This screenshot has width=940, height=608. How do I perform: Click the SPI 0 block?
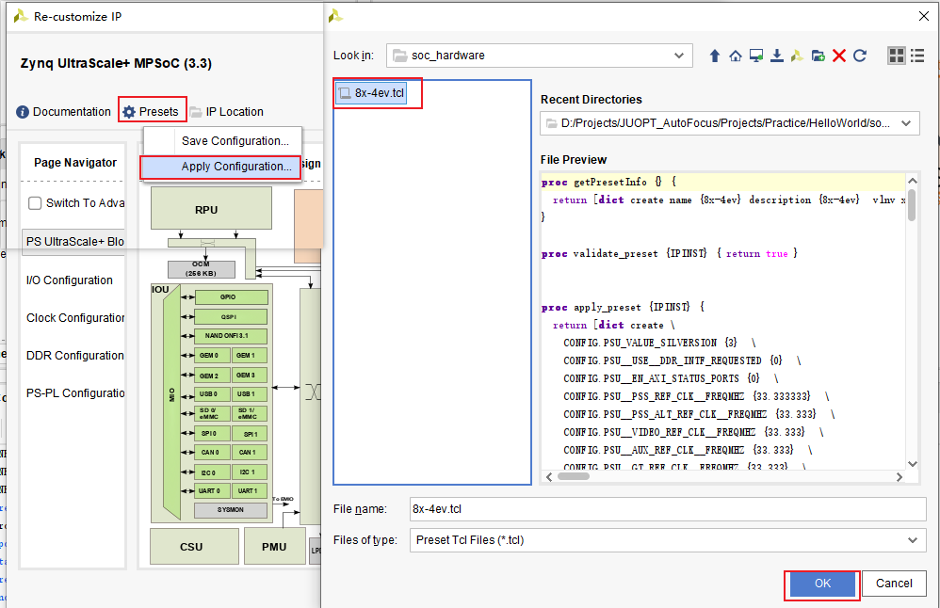tap(212, 433)
